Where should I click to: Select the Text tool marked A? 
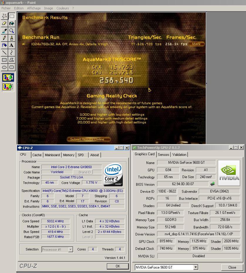coord(12,45)
